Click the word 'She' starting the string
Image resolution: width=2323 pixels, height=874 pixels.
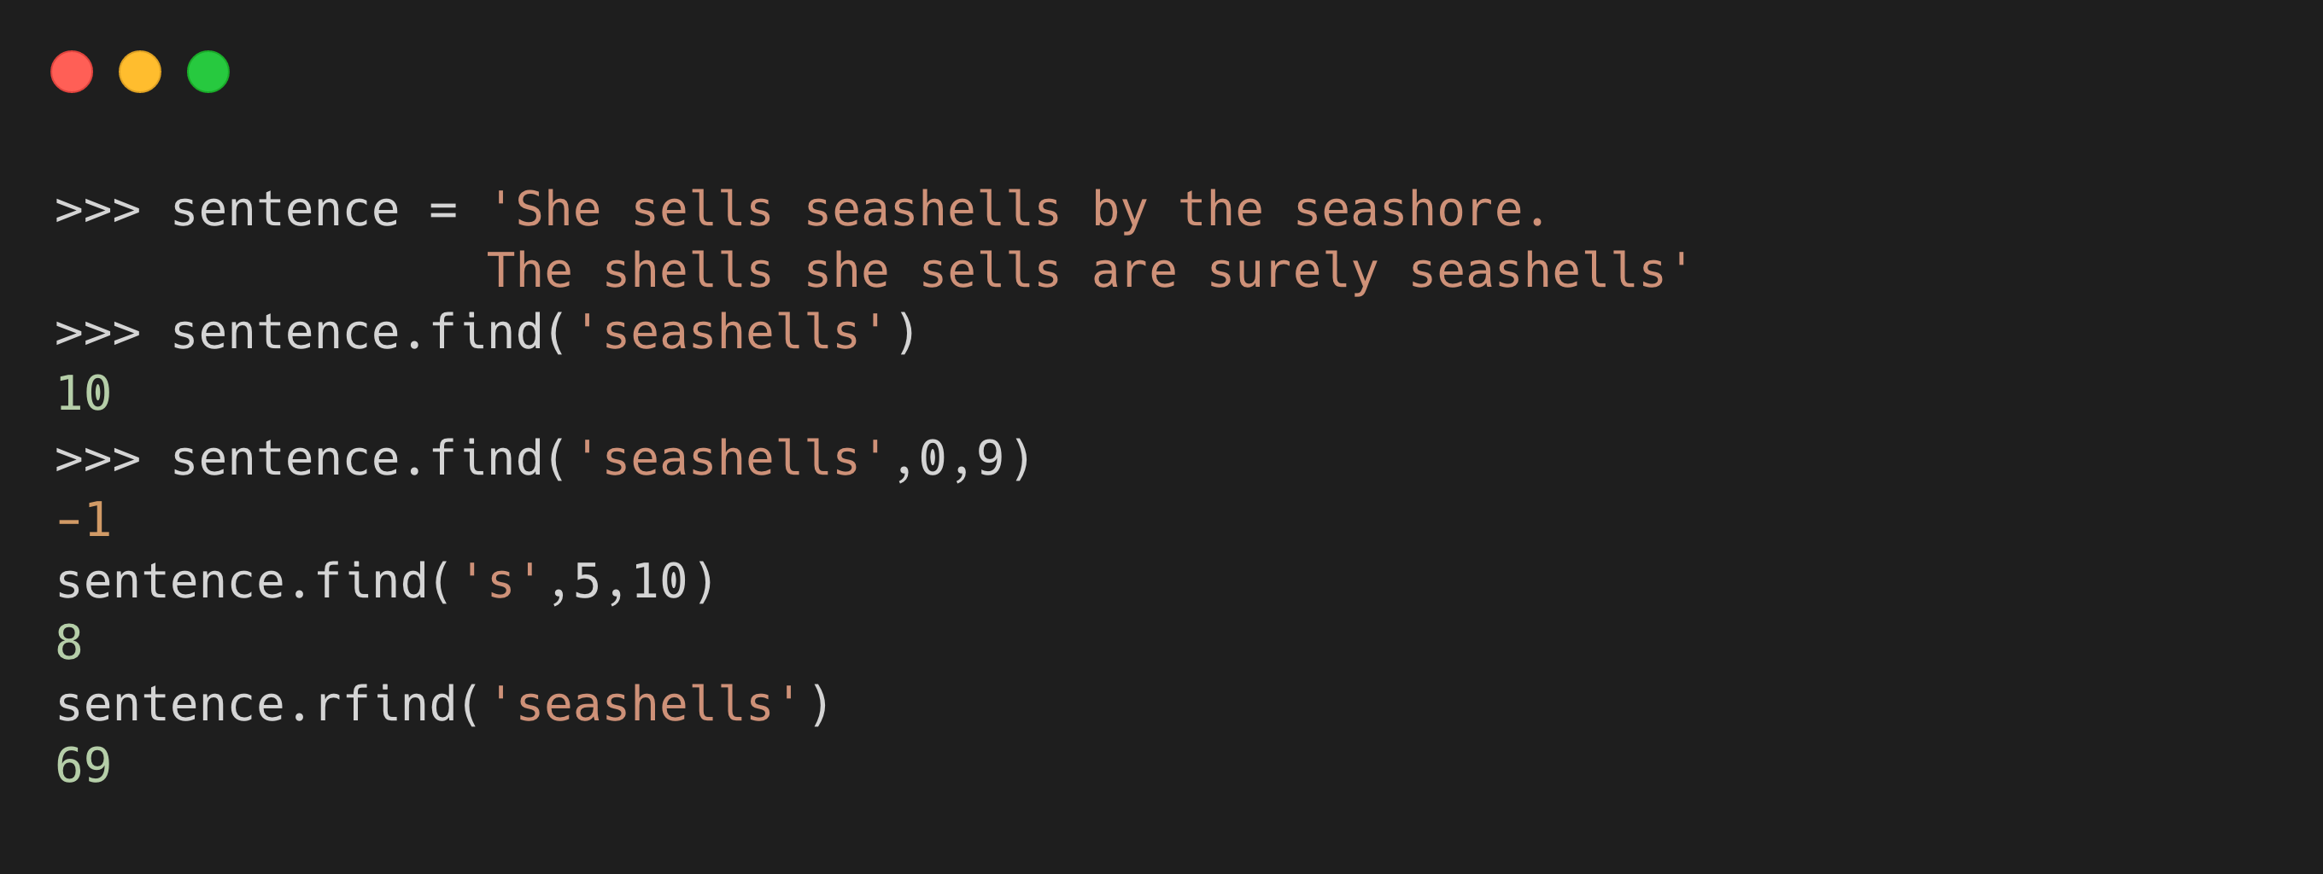pos(558,211)
